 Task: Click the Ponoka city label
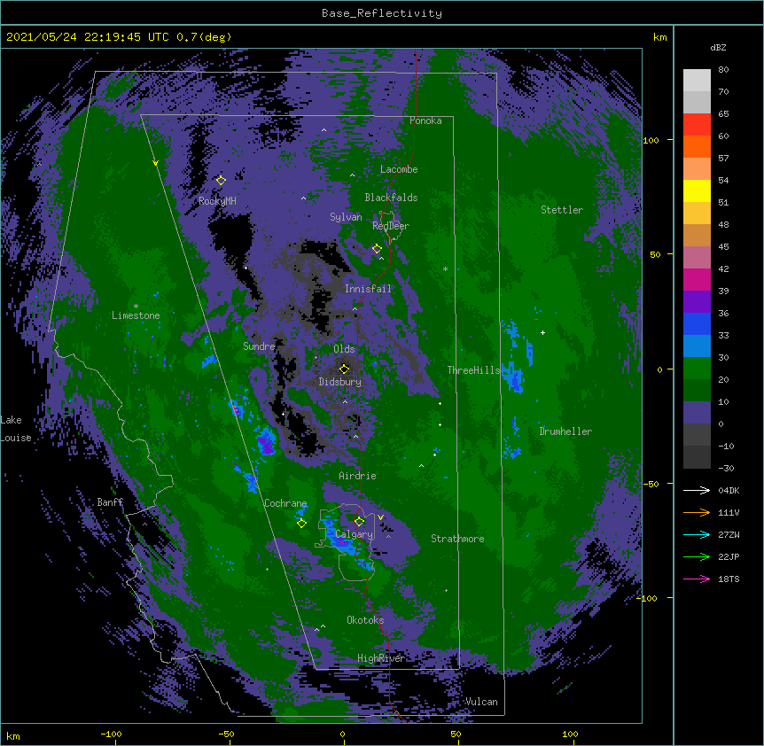(x=425, y=120)
